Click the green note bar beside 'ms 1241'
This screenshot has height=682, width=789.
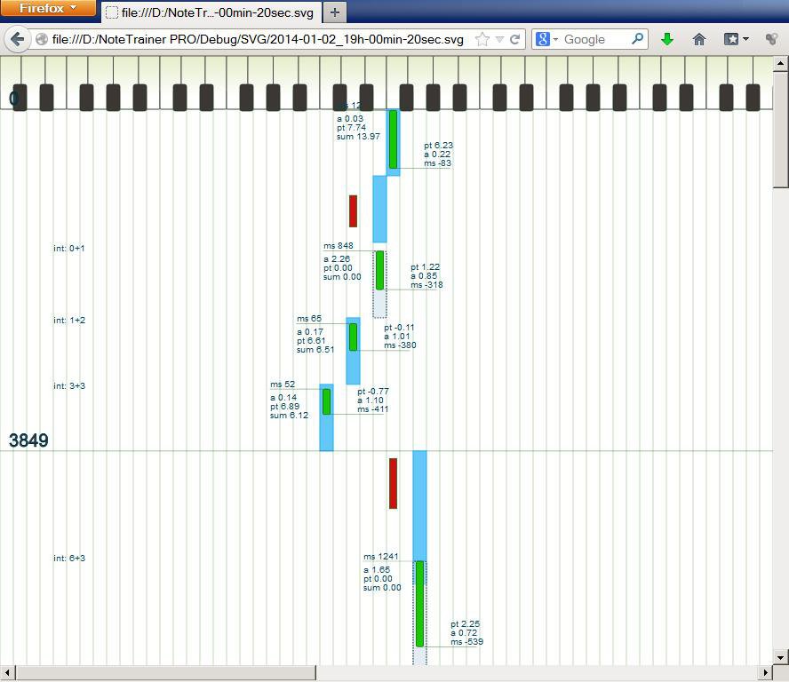click(419, 604)
